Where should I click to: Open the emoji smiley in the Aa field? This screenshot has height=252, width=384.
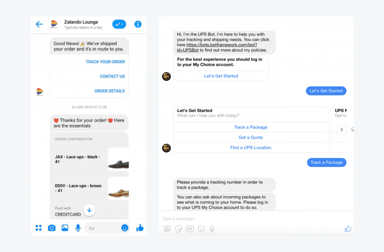[124, 228]
